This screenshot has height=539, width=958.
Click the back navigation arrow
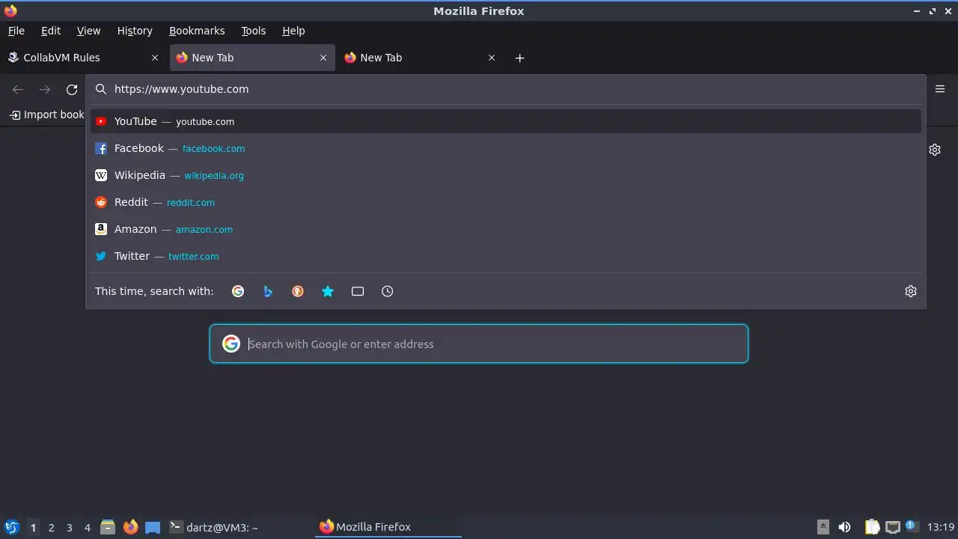click(x=18, y=89)
